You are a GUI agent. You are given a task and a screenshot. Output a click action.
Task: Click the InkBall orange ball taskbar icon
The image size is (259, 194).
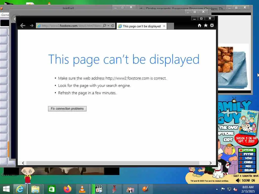click(x=145, y=189)
